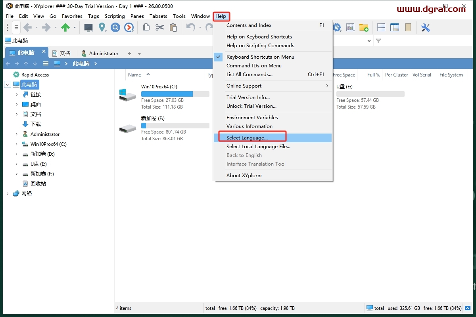Expand the 网络 tree node
This screenshot has height=317, width=476.
(8, 193)
